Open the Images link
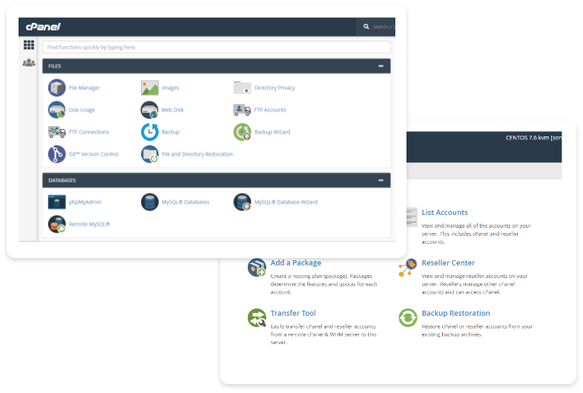Viewport: 583px width, 393px height. (x=171, y=87)
